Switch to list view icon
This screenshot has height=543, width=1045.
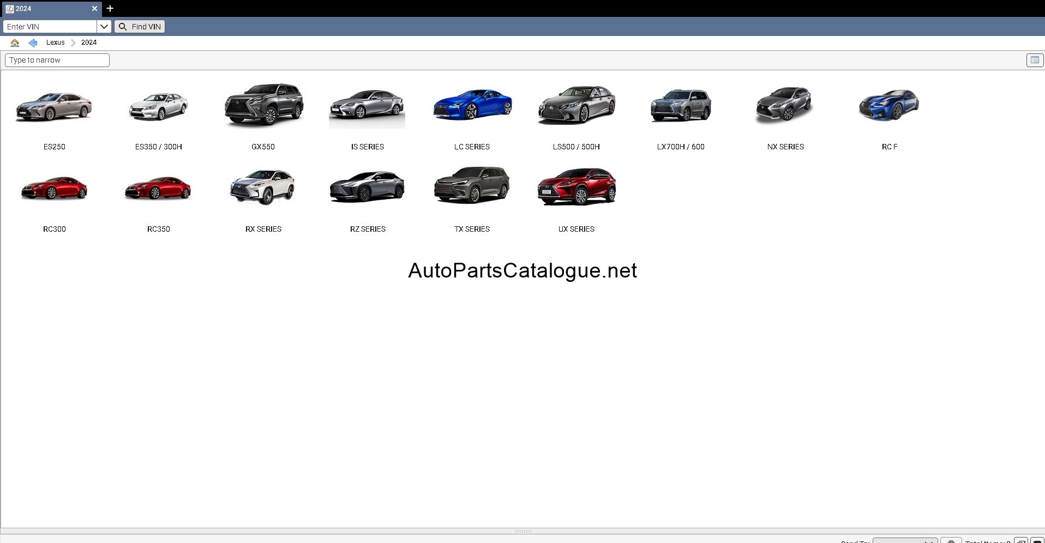1035,60
